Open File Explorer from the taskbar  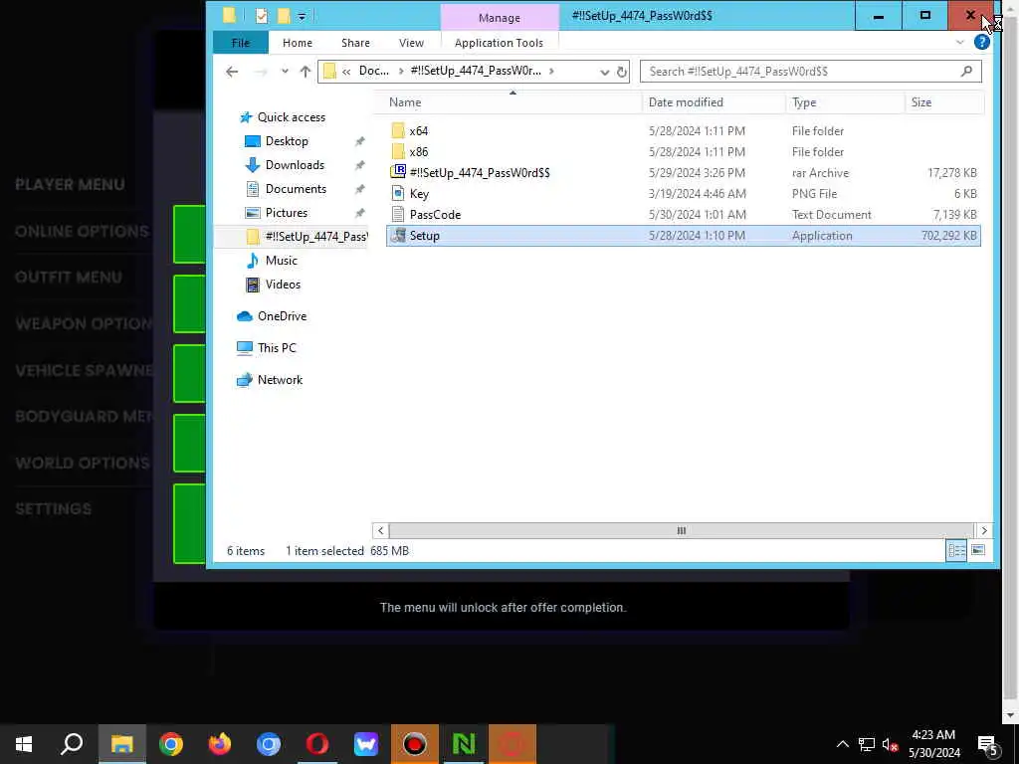(x=122, y=744)
